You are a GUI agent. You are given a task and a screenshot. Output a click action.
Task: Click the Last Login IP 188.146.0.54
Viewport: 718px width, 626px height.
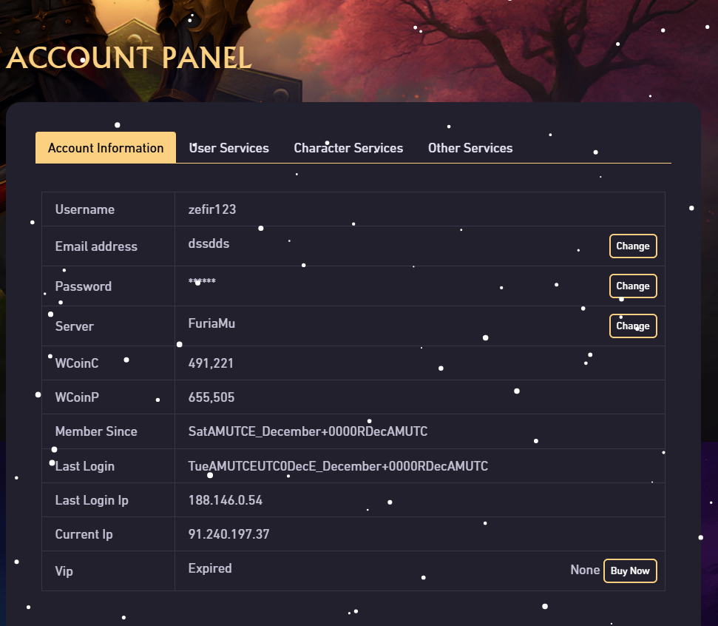tap(226, 500)
